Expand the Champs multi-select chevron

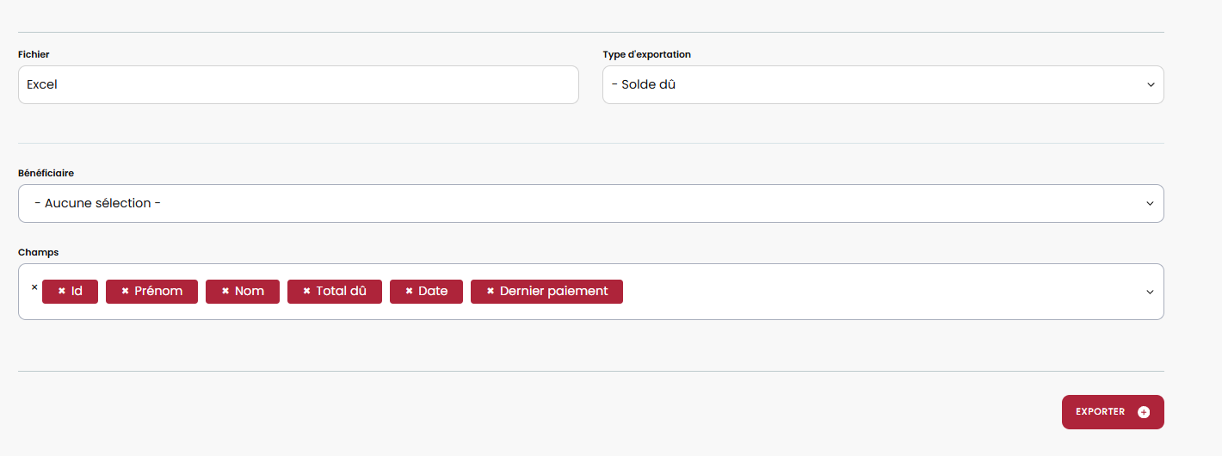coord(1150,292)
